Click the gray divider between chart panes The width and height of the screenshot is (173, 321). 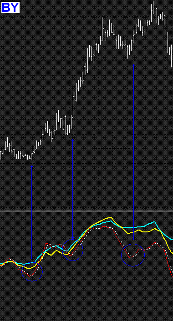click(86, 211)
